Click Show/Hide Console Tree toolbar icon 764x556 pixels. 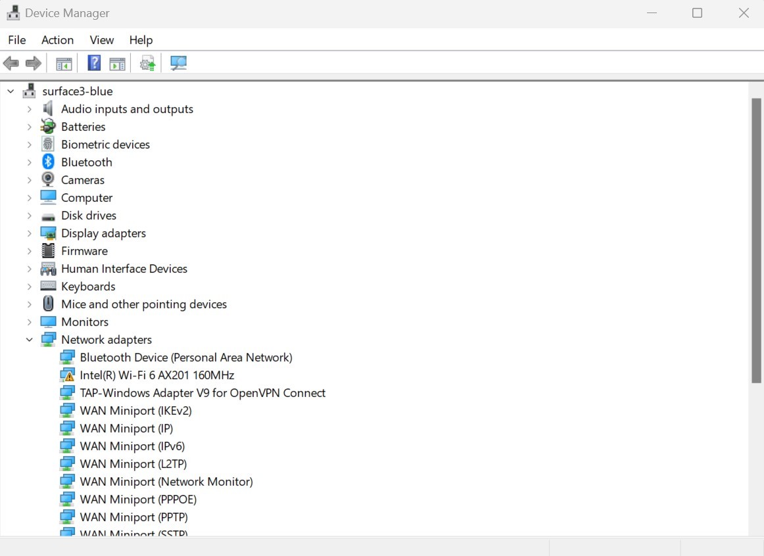click(64, 63)
